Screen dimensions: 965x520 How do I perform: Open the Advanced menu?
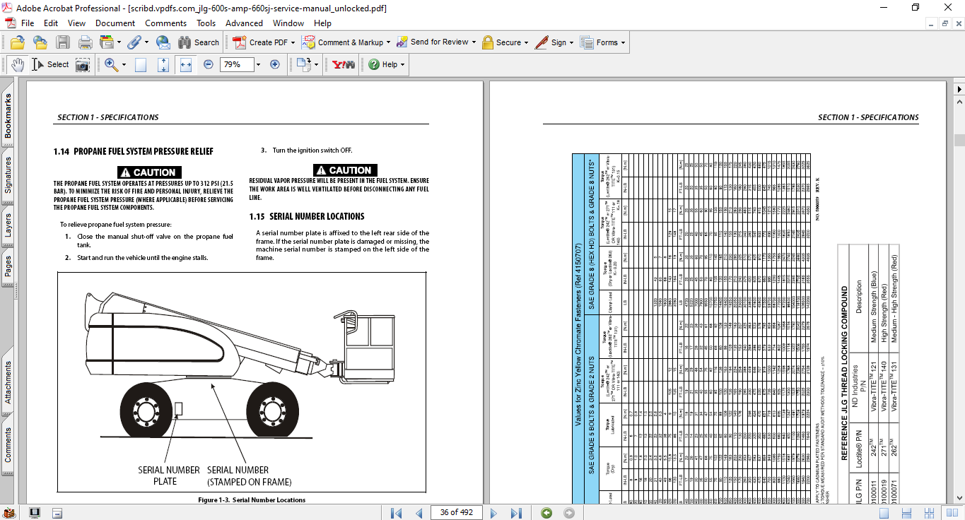click(x=244, y=23)
